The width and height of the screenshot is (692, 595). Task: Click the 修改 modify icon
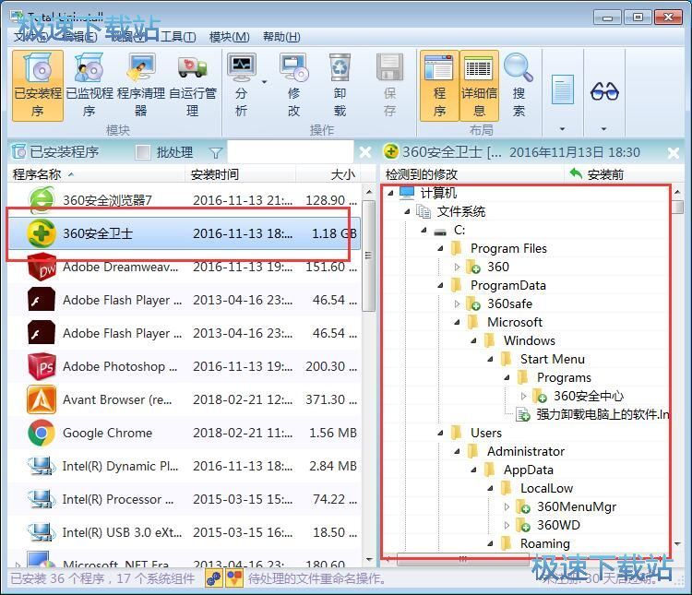[x=294, y=68]
